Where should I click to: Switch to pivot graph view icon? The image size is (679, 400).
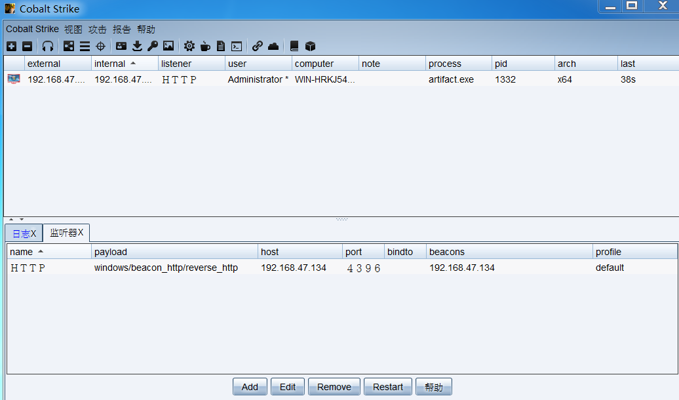69,46
